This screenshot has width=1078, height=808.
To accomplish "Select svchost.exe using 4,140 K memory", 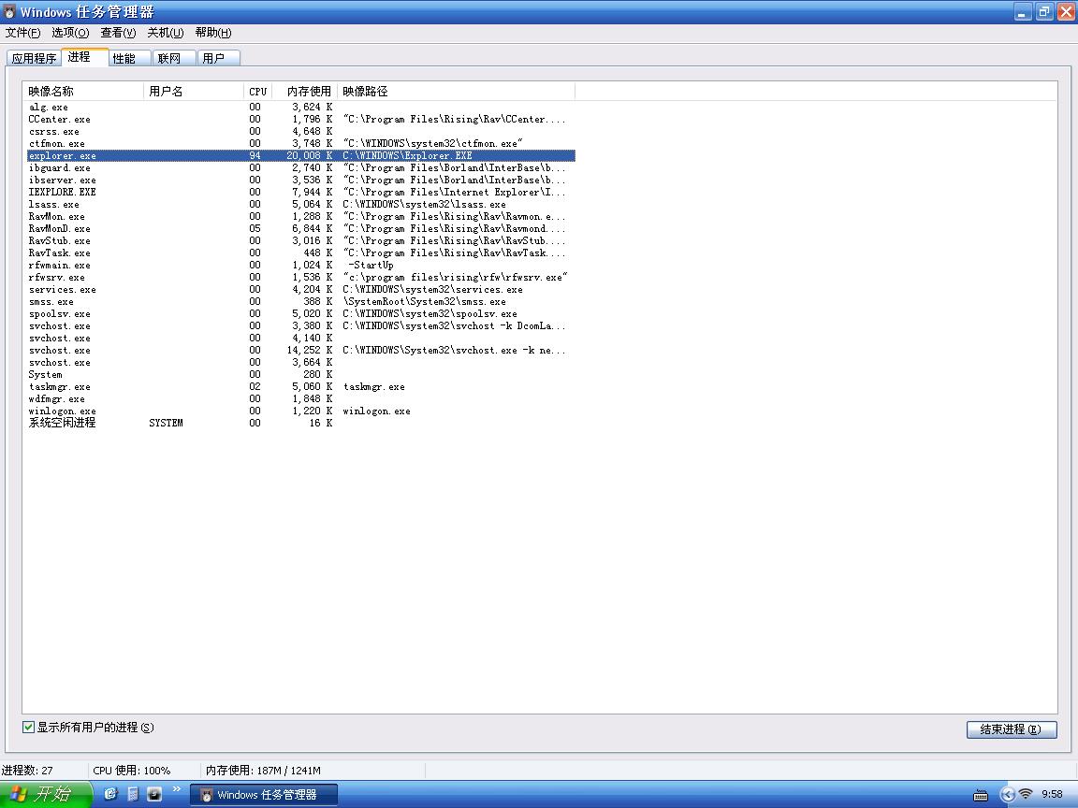I will pyautogui.click(x=301, y=338).
